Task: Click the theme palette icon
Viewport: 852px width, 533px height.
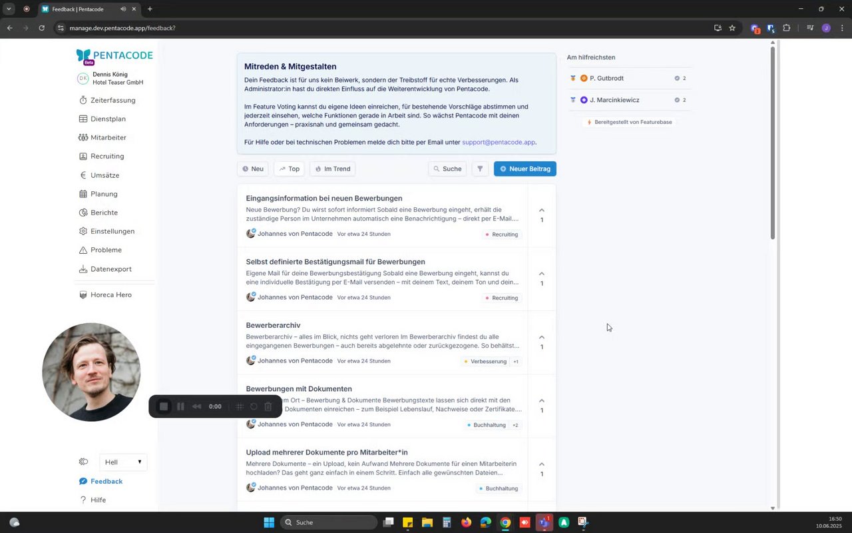Action: pos(83,462)
